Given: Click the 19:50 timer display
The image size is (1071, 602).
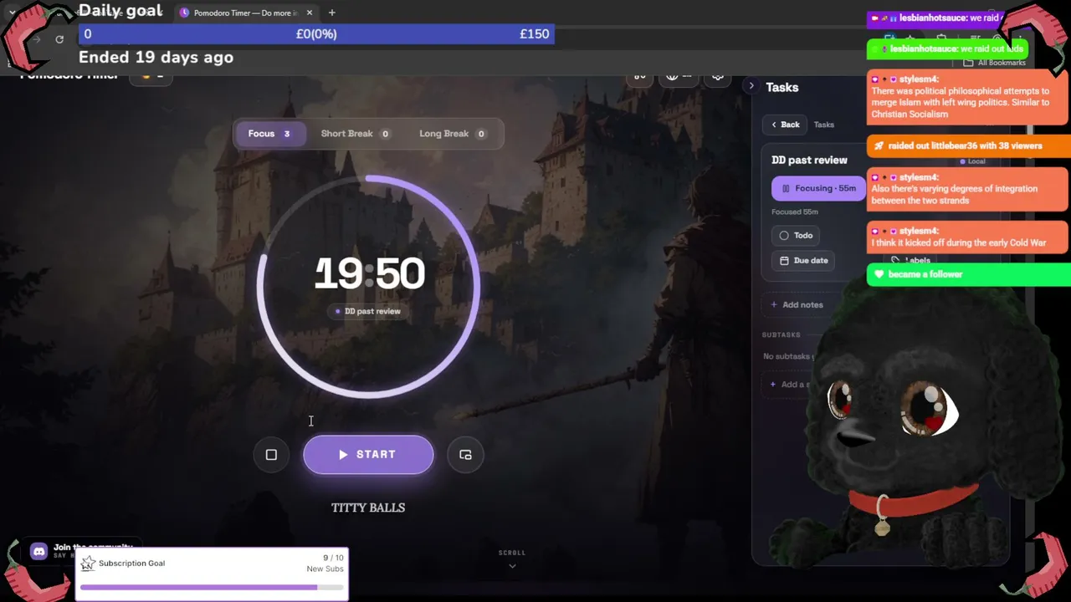Looking at the screenshot, I should pos(369,273).
